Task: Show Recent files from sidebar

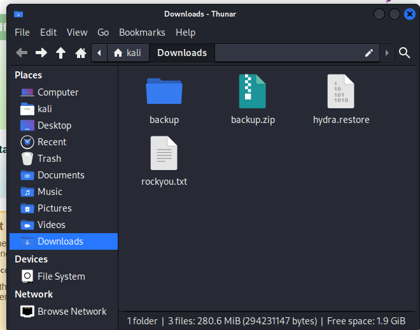Action: (x=64, y=142)
